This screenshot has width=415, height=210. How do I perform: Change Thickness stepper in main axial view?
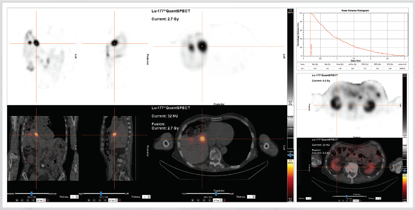251,197
